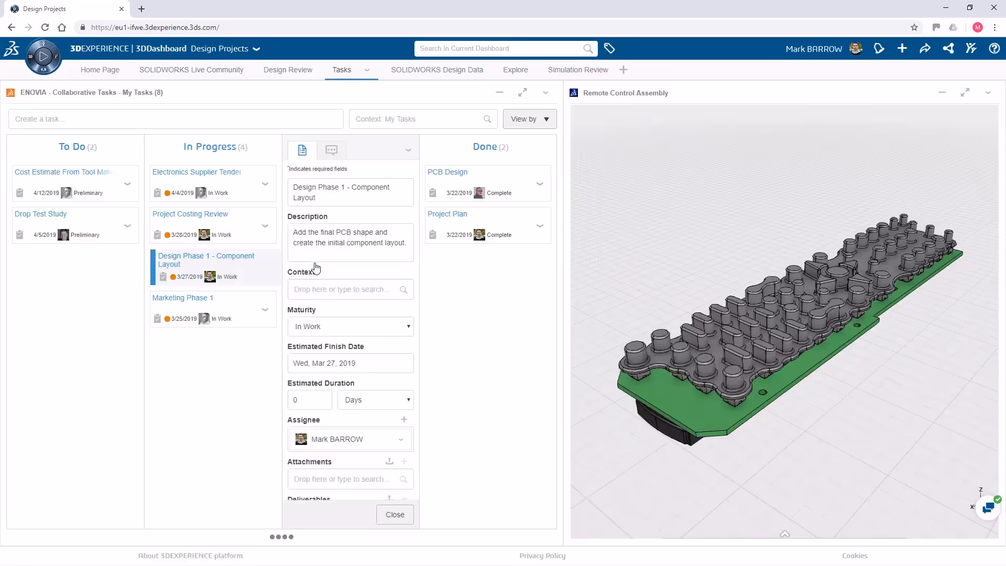Screen dimensions: 1006x566
Task: Click the 3DEXPERIENCE compass icon
Action: [x=43, y=57]
